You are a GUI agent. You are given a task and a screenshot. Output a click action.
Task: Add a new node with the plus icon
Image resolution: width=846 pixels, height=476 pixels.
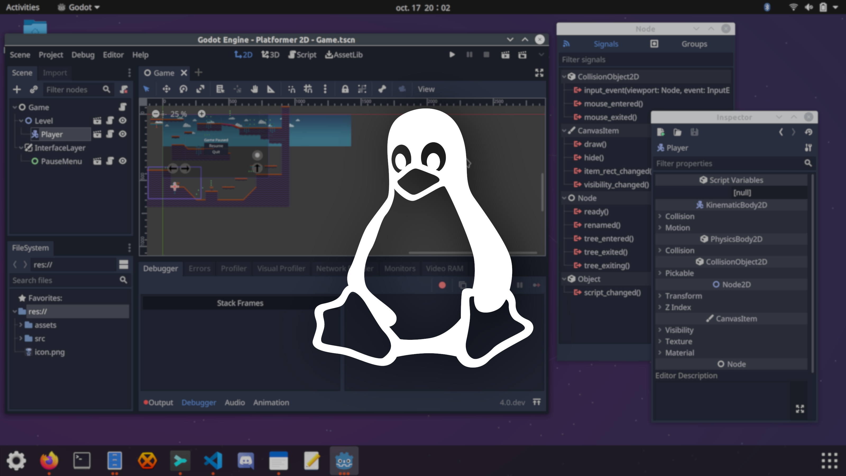pos(16,89)
